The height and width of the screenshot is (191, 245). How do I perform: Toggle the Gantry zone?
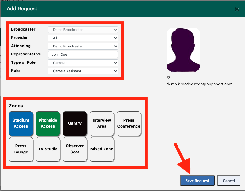[x=75, y=123]
